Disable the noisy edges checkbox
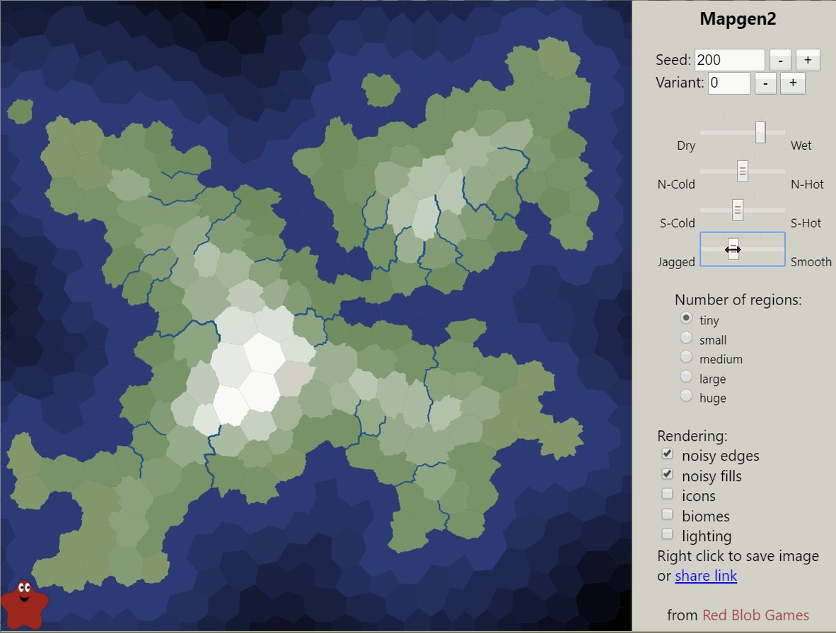This screenshot has height=633, width=836. (x=667, y=454)
